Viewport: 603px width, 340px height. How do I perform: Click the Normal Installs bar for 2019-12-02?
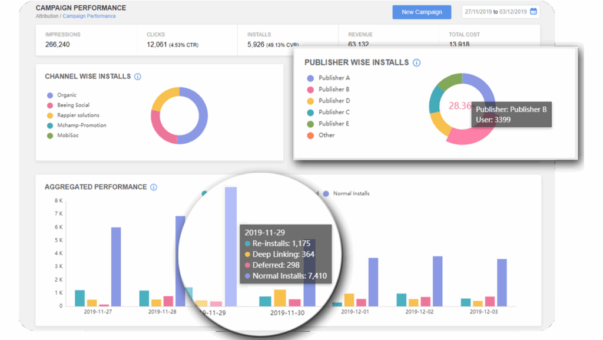point(438,281)
